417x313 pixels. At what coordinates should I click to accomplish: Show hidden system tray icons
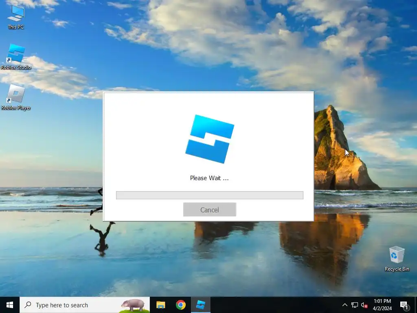click(345, 305)
